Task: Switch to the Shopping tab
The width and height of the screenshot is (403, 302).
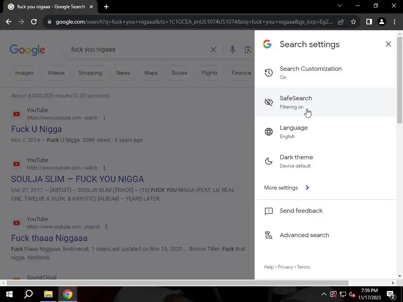Action: [x=90, y=73]
